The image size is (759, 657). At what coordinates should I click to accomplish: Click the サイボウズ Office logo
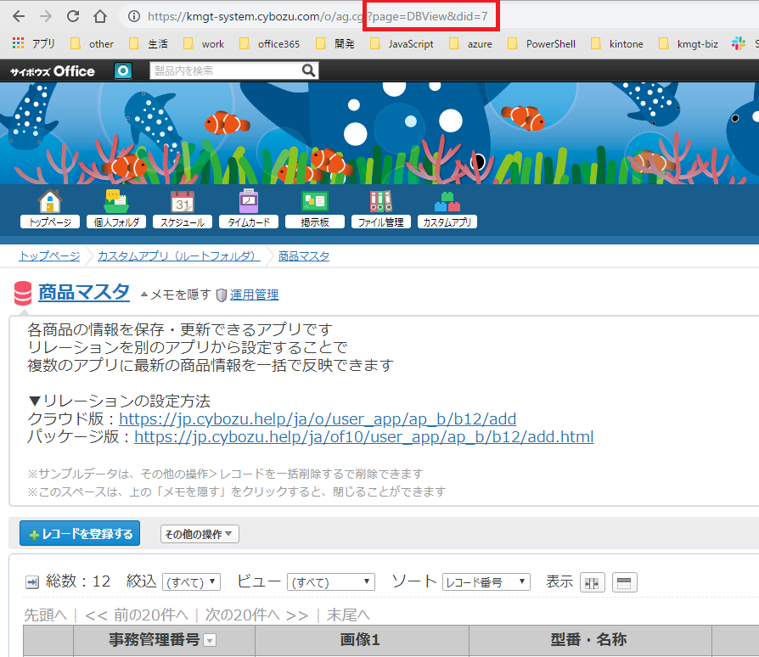[53, 71]
